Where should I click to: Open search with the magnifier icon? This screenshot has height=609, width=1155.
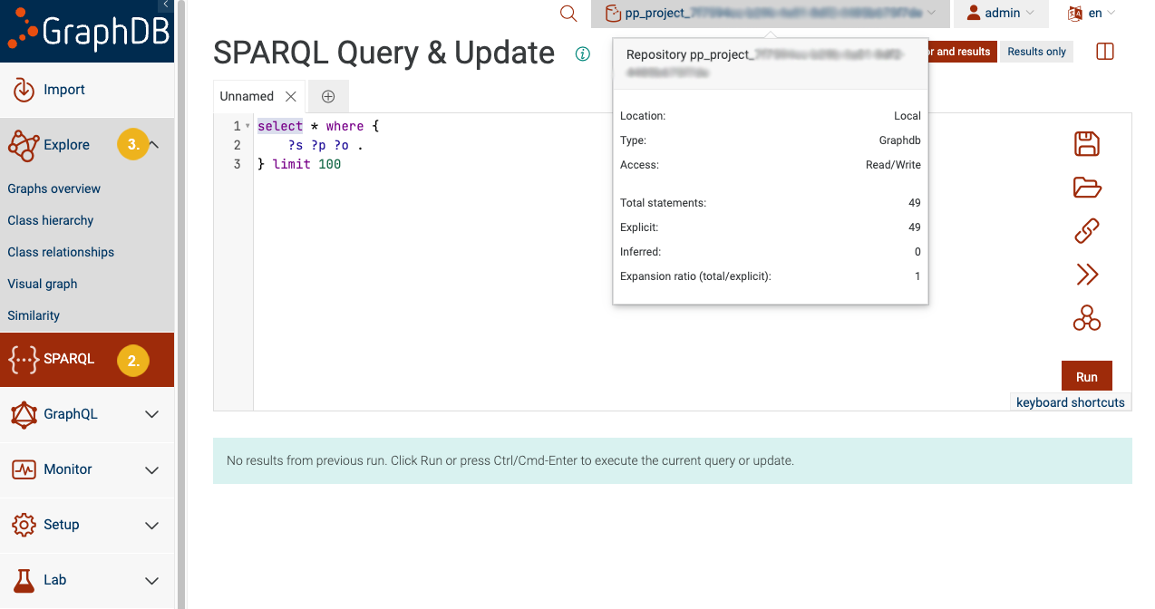pyautogui.click(x=568, y=14)
